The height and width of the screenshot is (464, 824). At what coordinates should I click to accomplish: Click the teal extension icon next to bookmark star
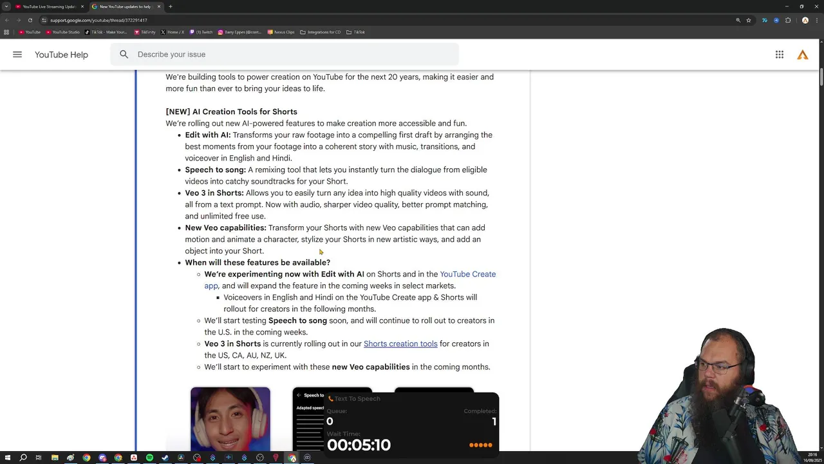[x=764, y=20]
